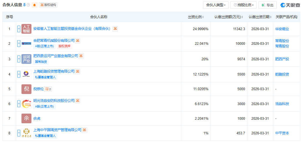Image resolution: width=302 pixels, height=142 pixels.
Task: Expand row 1 with the plus toggle
Action: [x=19, y=29]
